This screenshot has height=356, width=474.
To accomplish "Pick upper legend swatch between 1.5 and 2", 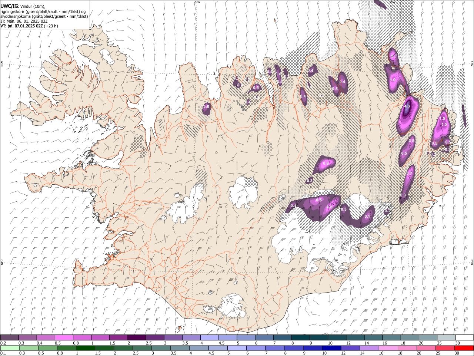I will (x=118, y=337).
